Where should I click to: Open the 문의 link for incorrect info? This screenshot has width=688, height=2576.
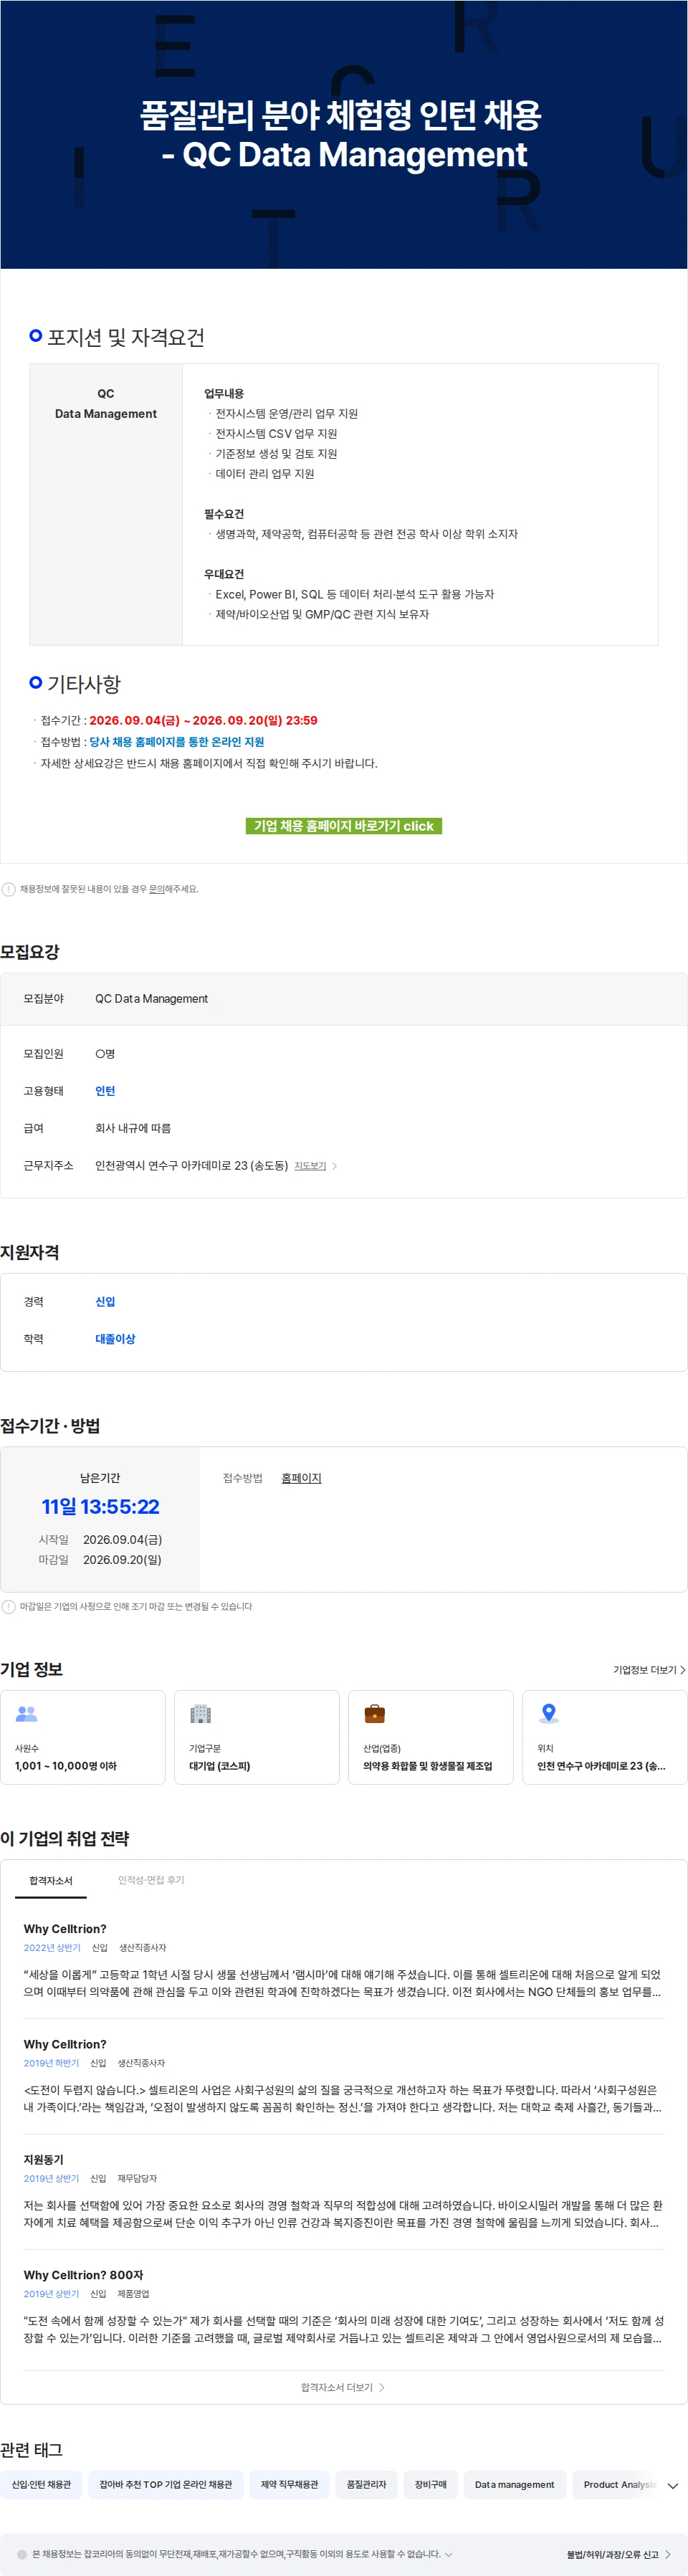click(x=156, y=889)
